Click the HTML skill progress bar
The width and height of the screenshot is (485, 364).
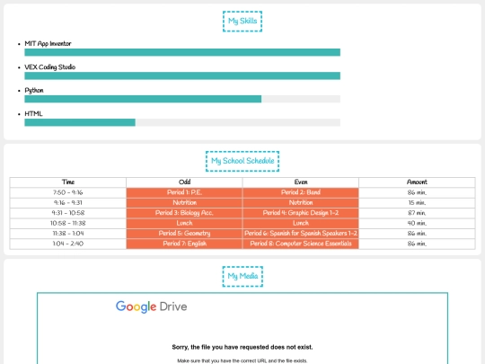coord(182,122)
